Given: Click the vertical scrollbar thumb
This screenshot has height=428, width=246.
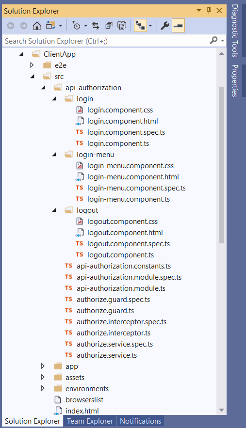Looking at the screenshot, I should (x=221, y=165).
